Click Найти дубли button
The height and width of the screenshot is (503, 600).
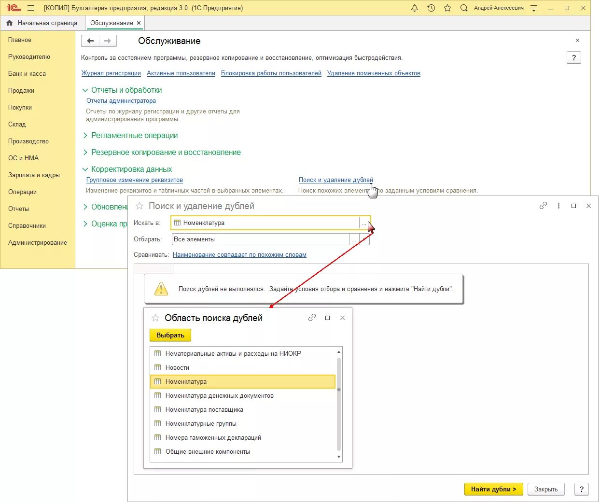pos(494,489)
